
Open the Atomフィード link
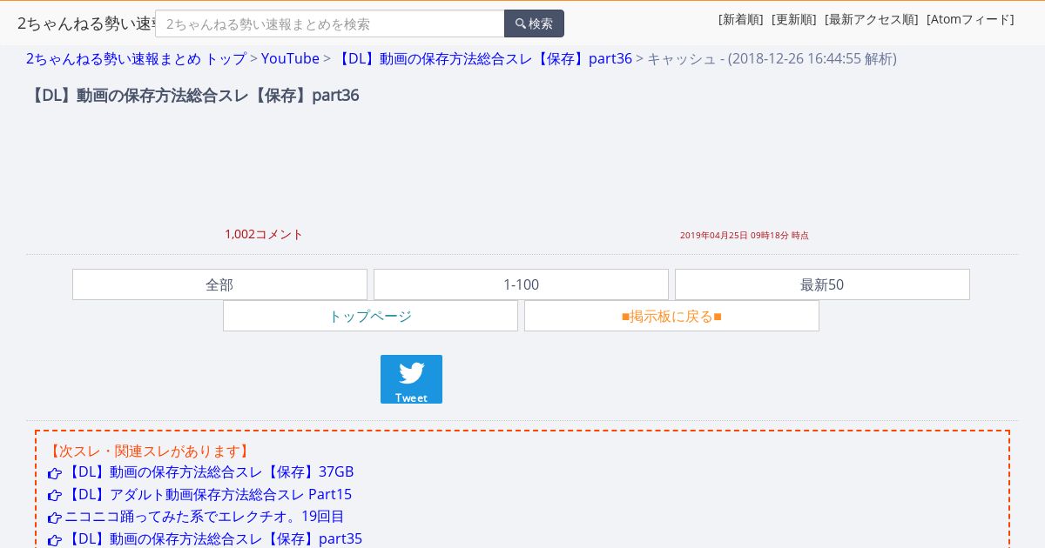tap(970, 19)
